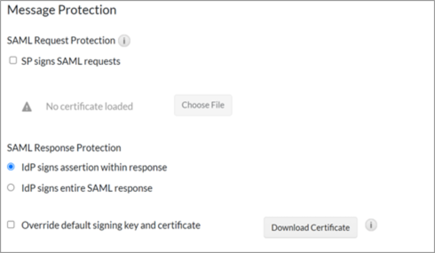Click the SP signs SAML requests label text
The height and width of the screenshot is (253, 435).
pos(71,61)
